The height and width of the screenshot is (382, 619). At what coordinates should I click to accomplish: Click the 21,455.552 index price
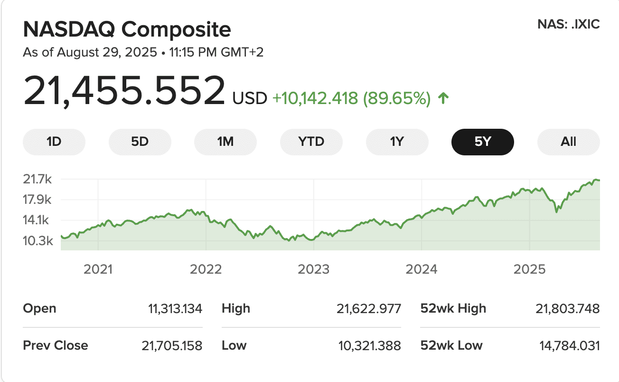pyautogui.click(x=124, y=90)
